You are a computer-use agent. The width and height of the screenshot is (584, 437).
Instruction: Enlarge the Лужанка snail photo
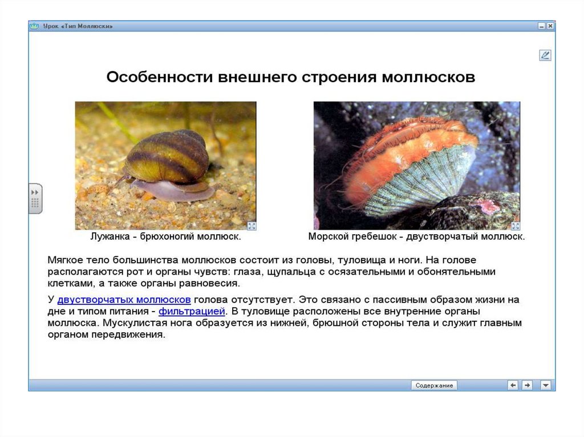coord(252,226)
